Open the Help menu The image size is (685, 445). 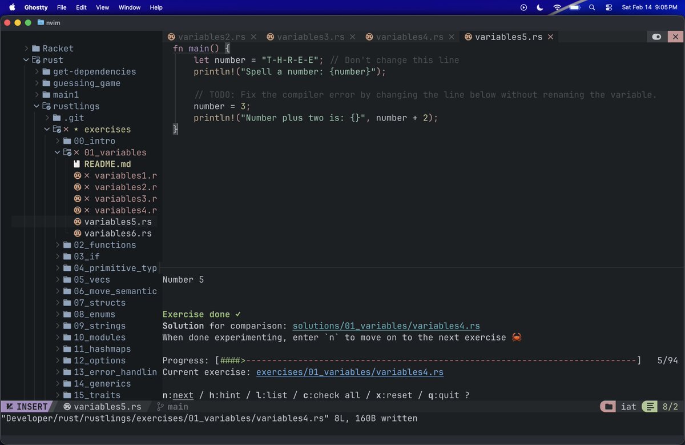click(156, 7)
